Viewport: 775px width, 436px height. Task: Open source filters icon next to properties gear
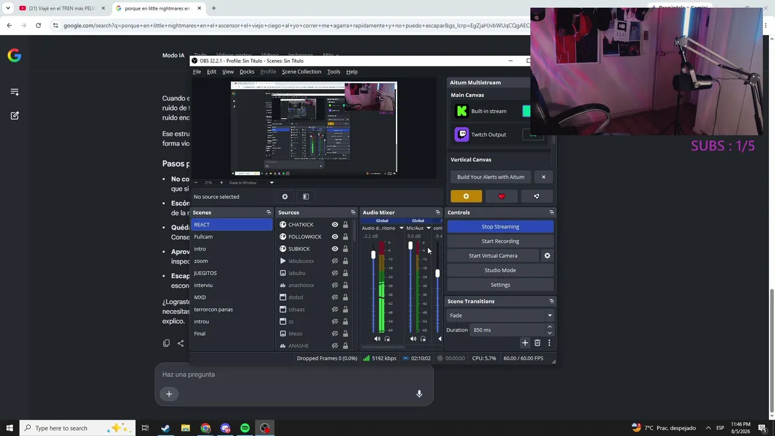coord(306,197)
